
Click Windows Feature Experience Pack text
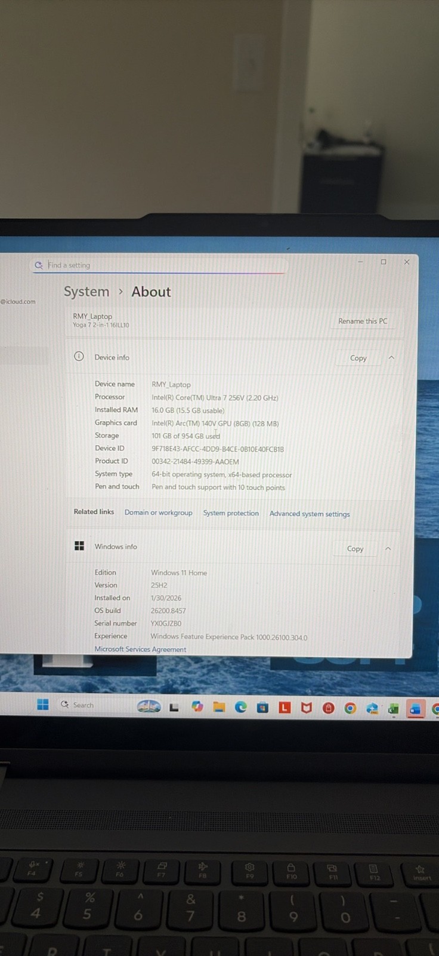(229, 637)
